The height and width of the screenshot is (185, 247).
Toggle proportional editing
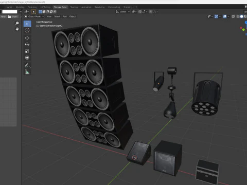pos(151,12)
